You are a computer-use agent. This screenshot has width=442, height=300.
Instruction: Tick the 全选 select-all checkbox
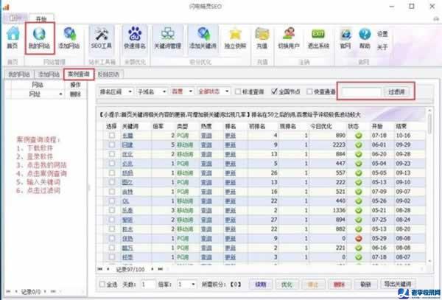point(102,285)
